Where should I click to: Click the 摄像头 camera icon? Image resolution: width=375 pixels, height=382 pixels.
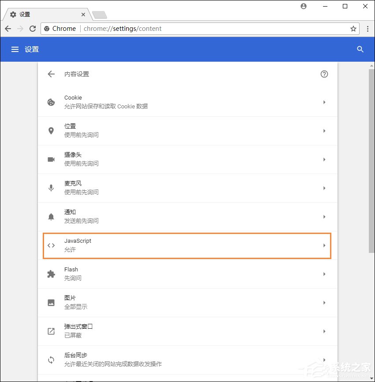point(51,159)
